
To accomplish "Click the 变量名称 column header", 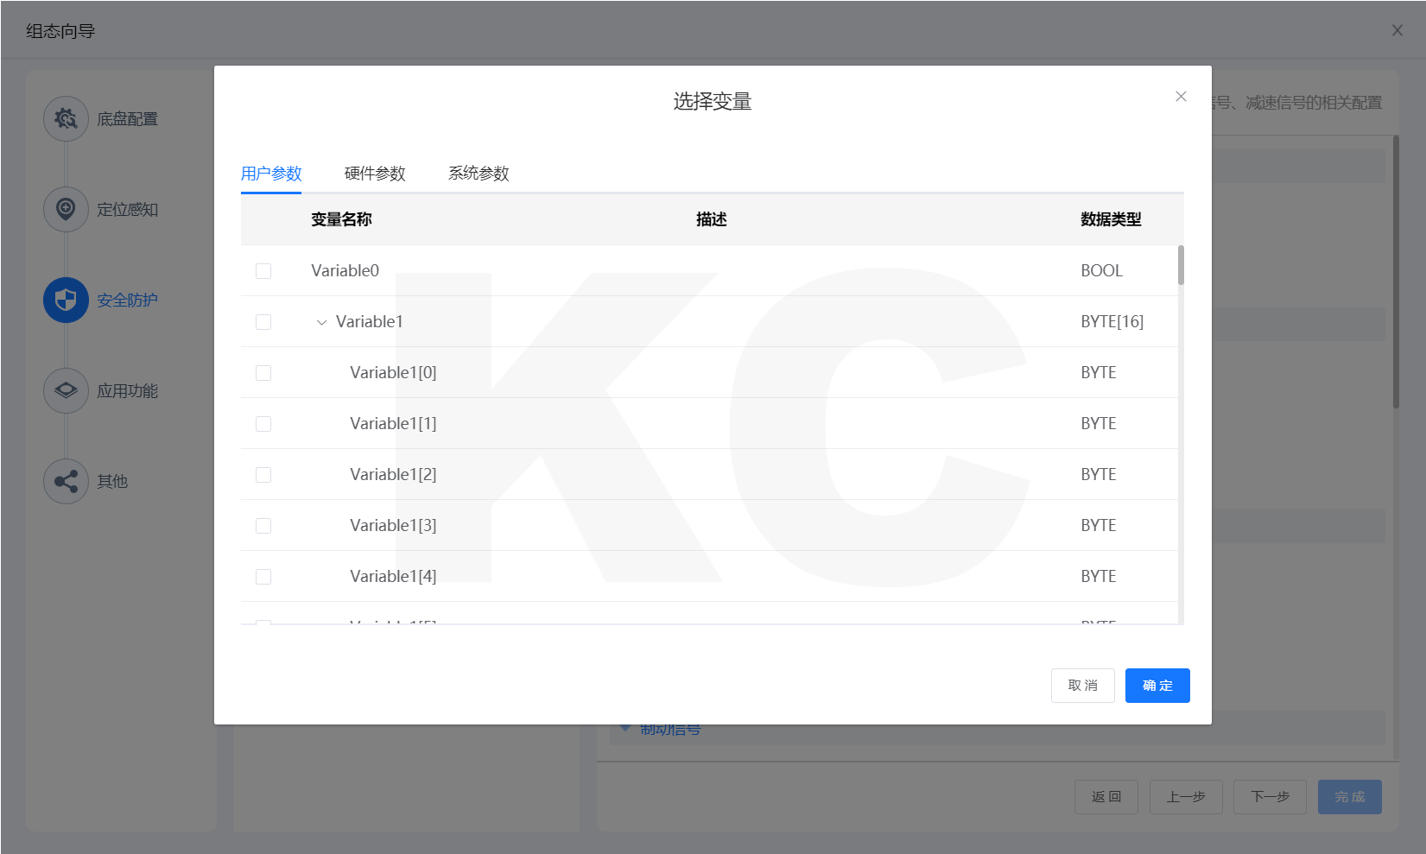I will 341,219.
